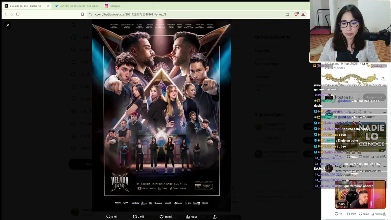Click the 'Postea tu' reply field
Viewport: 391px width, 220px height.
344,97
